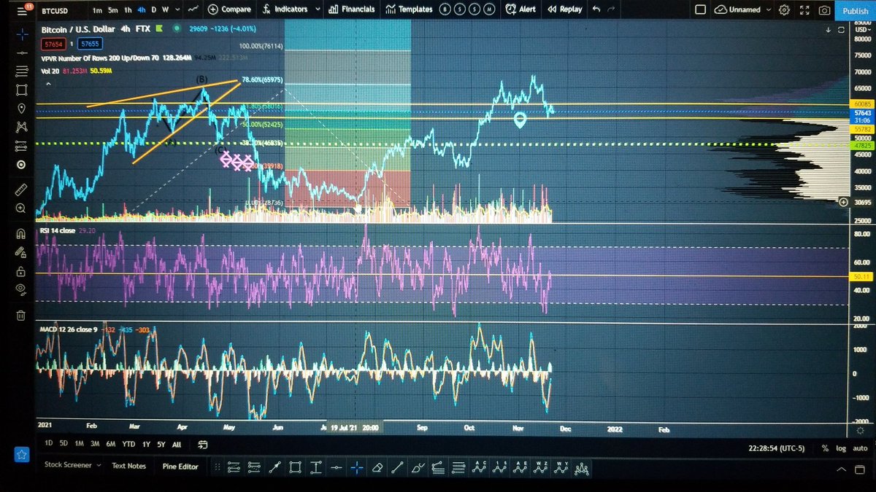Open the Indicators dialog
This screenshot has width=876, height=492.
[x=285, y=9]
